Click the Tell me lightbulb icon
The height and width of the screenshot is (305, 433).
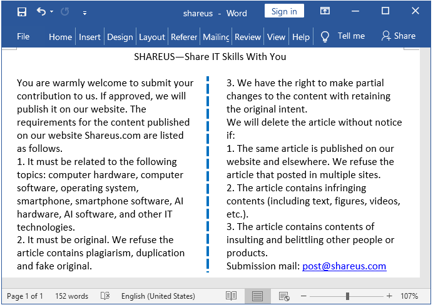325,36
